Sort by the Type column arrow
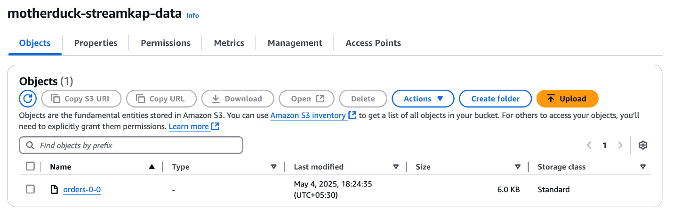The width and height of the screenshot is (673, 216). click(274, 167)
